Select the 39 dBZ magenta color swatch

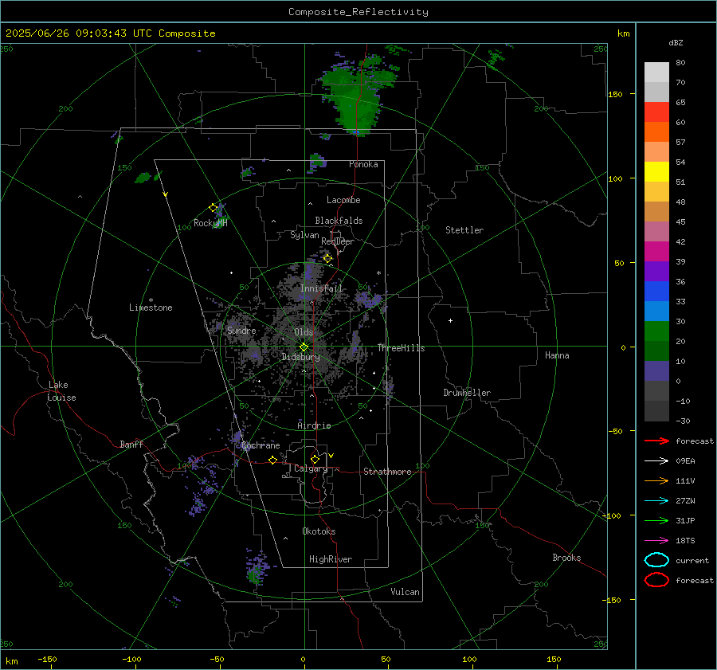(656, 251)
